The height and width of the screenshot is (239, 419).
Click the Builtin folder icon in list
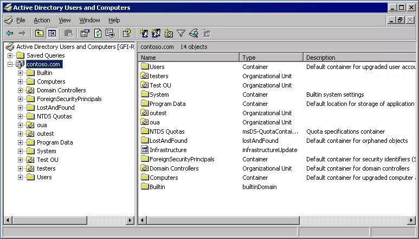click(145, 186)
